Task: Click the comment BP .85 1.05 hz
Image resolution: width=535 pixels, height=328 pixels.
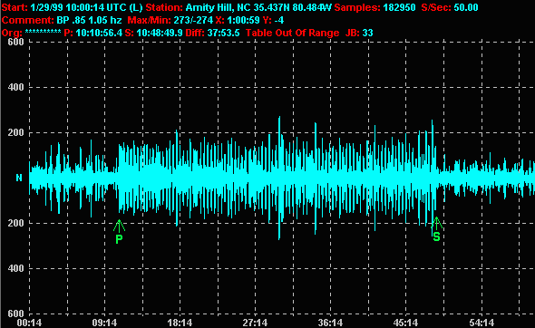Action: [89, 20]
